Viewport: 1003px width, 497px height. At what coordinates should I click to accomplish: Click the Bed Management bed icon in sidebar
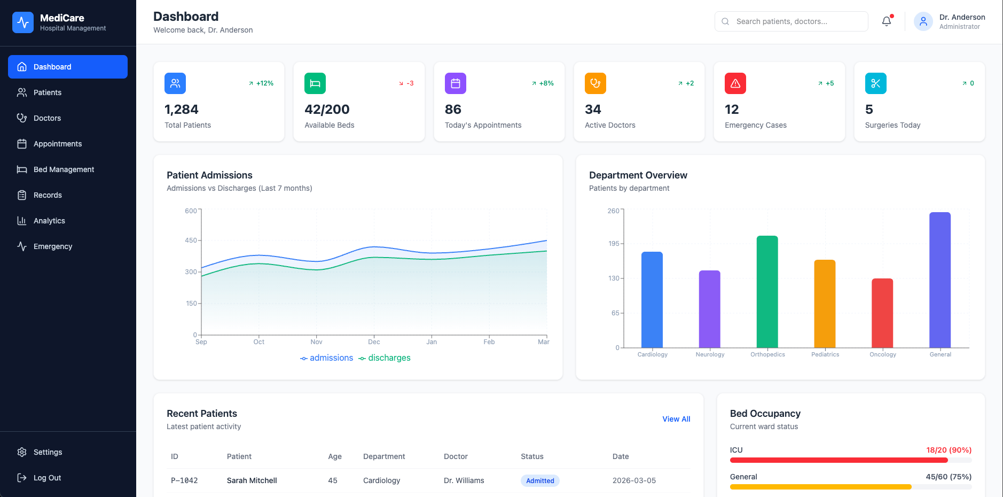coord(22,169)
